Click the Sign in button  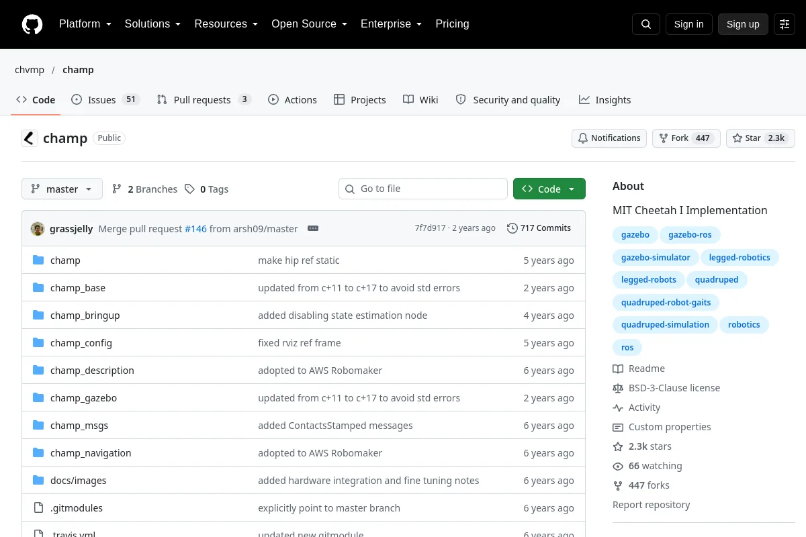coord(688,24)
